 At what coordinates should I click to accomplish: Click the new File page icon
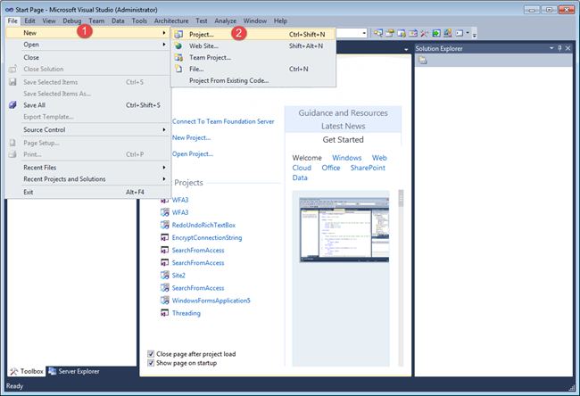178,69
